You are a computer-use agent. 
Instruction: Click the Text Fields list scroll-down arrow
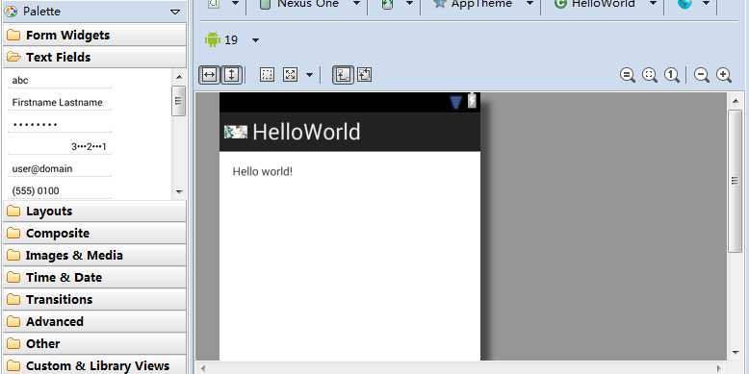click(x=179, y=191)
